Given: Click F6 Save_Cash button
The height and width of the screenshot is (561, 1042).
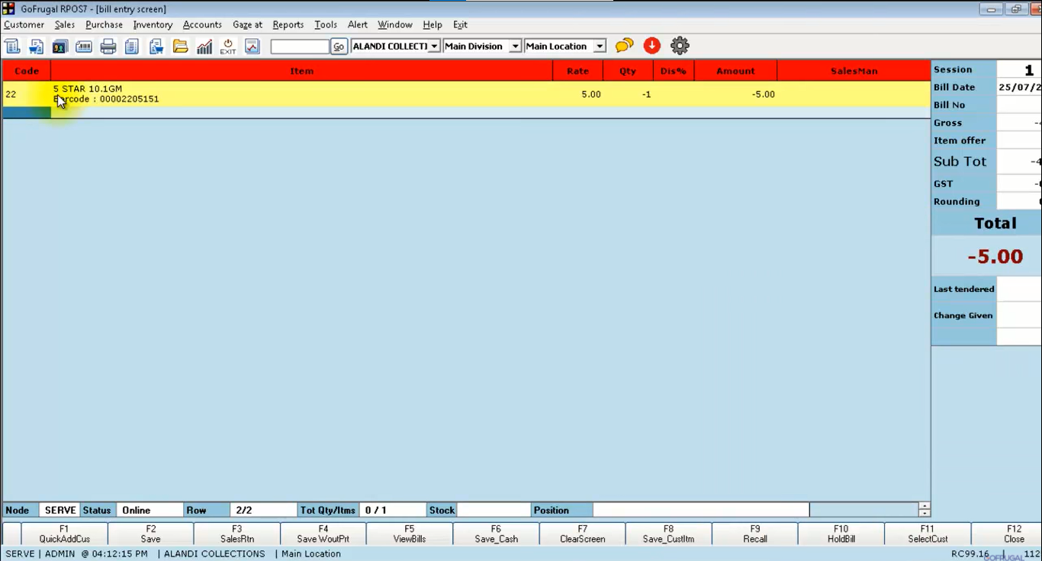Looking at the screenshot, I should coord(496,534).
